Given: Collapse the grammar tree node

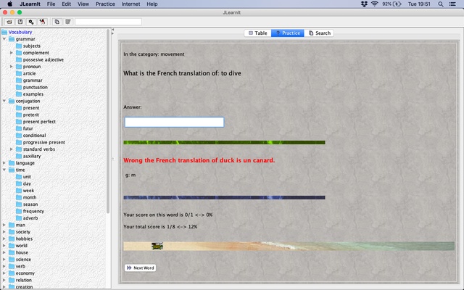Looking at the screenshot, I should (4, 39).
